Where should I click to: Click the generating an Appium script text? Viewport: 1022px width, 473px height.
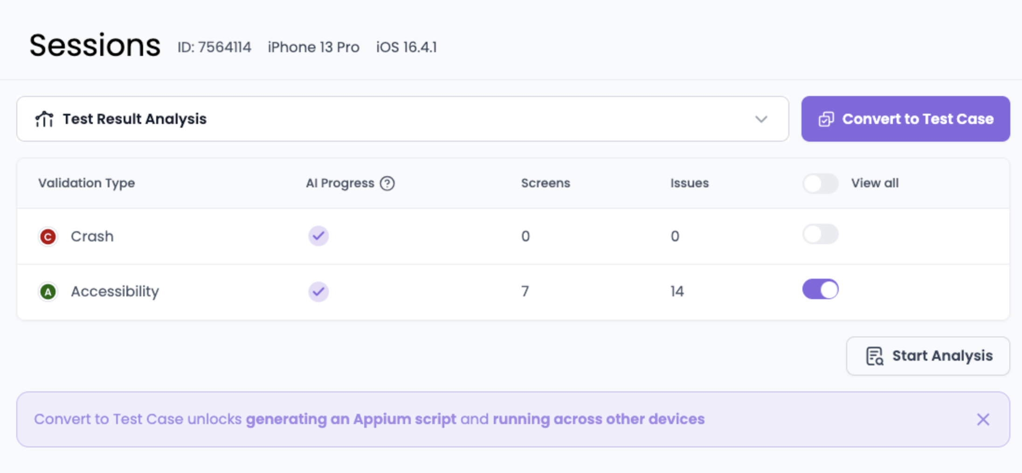click(351, 419)
